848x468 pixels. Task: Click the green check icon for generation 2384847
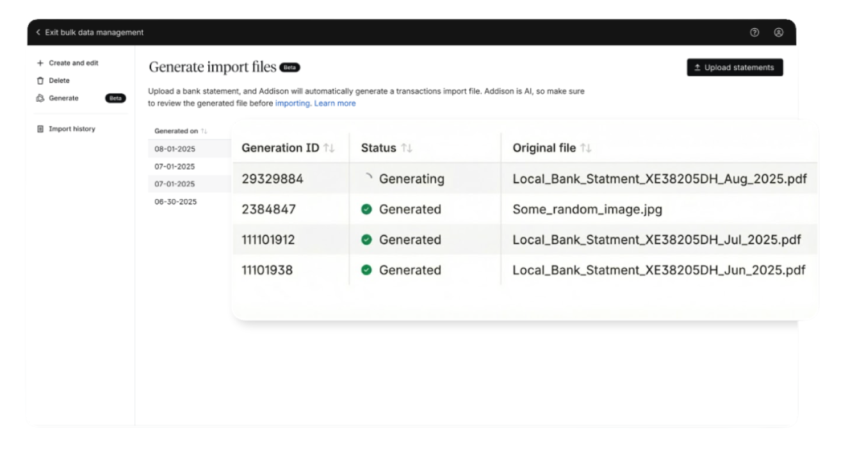point(366,209)
